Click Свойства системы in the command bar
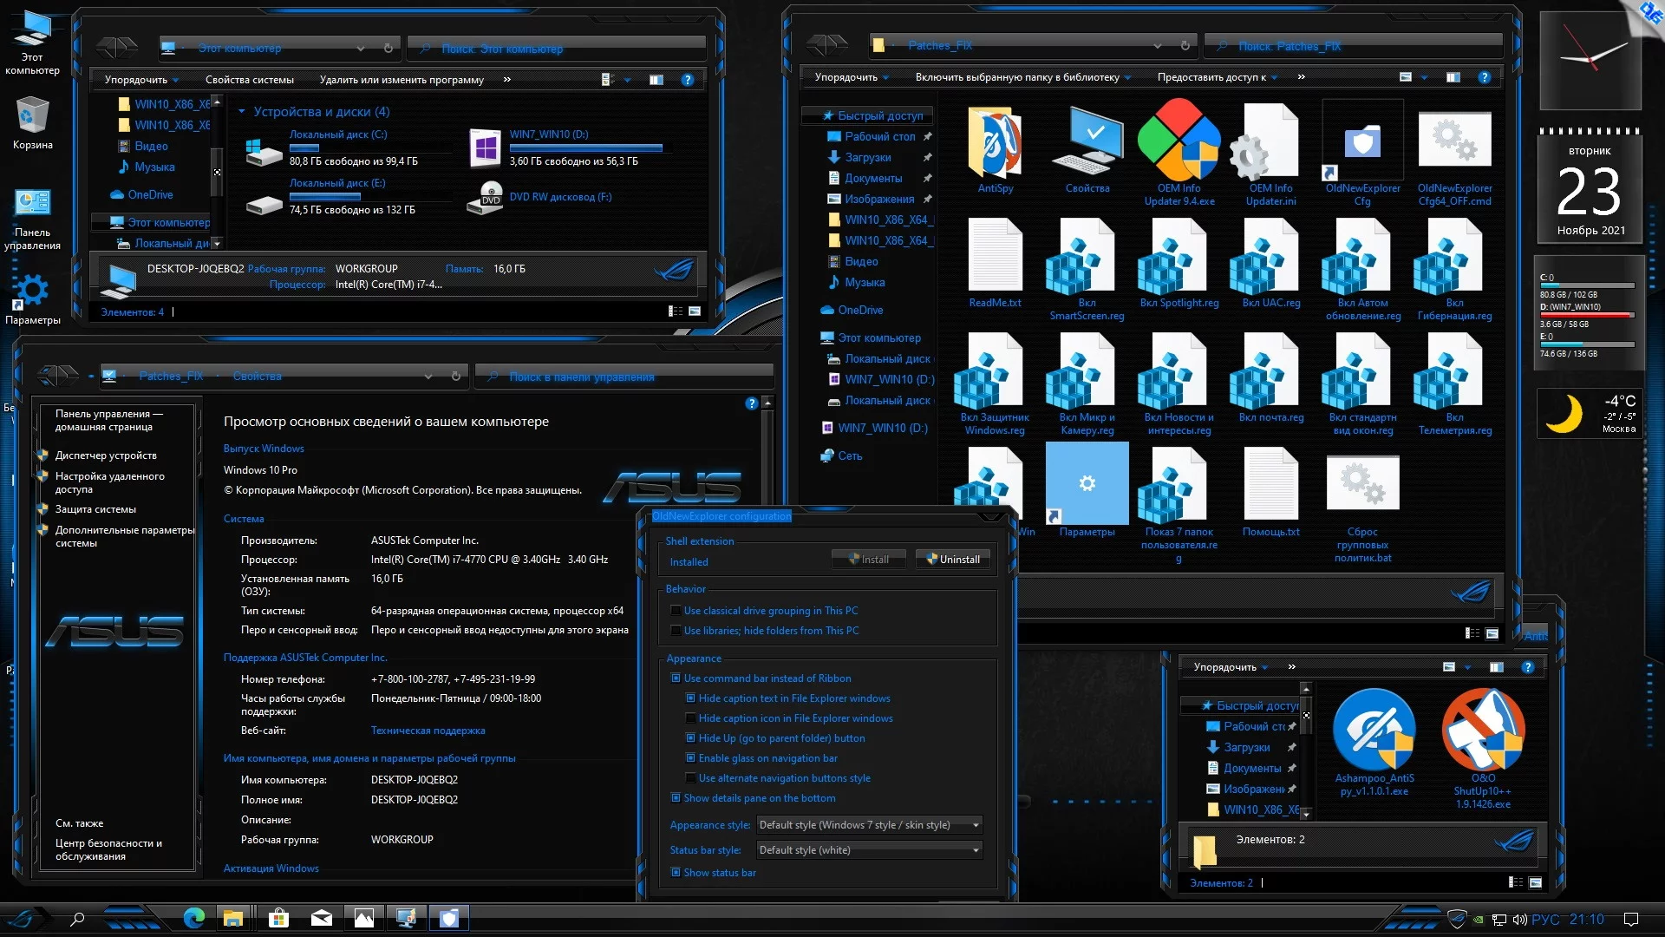 tap(250, 80)
